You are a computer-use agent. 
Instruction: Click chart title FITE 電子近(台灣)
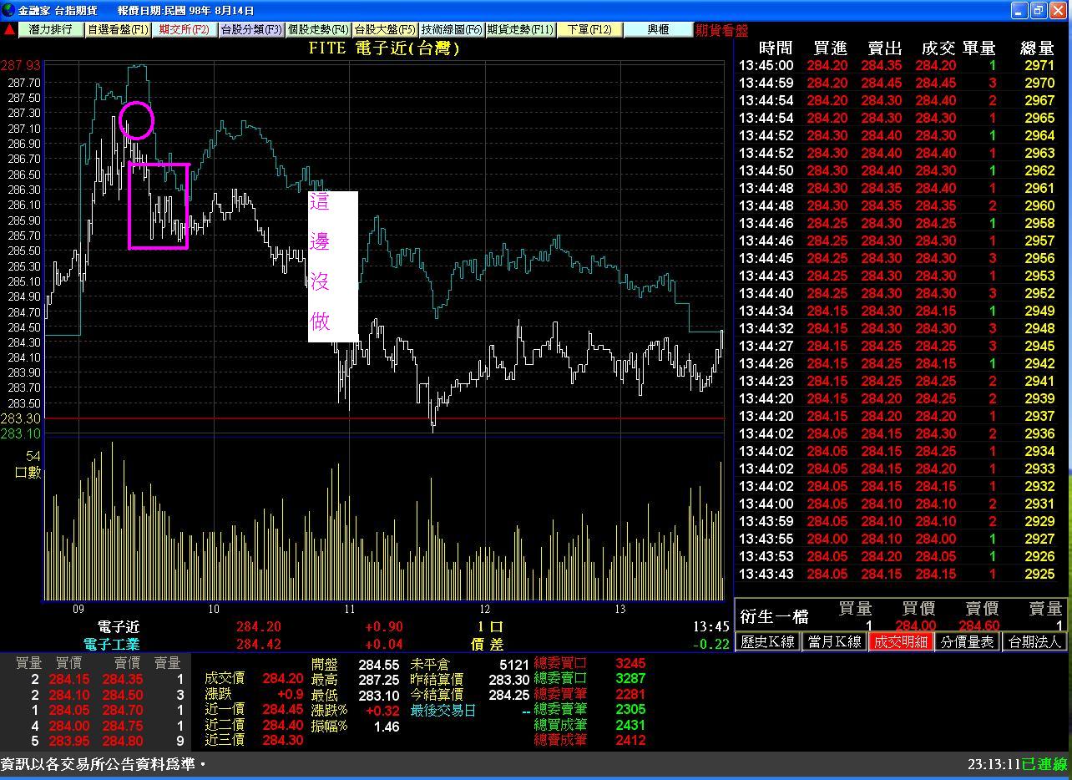pos(383,48)
